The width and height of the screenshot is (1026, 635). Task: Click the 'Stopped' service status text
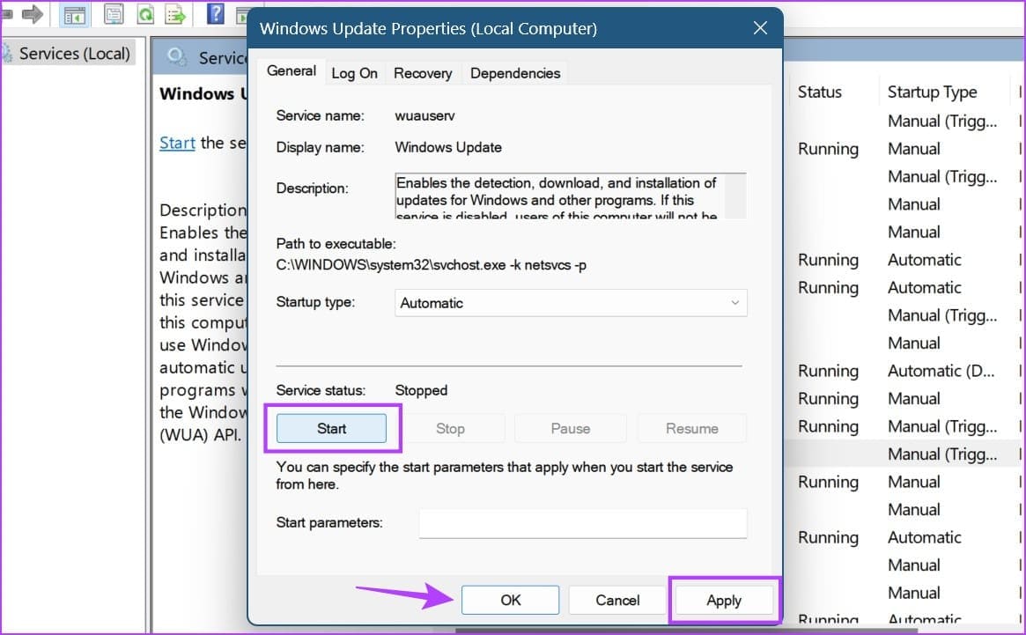point(421,390)
